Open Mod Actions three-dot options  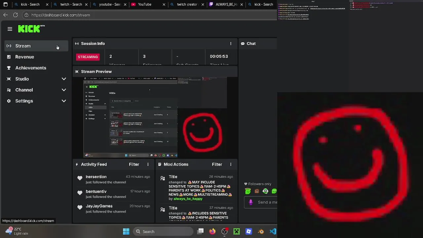[x=231, y=164]
